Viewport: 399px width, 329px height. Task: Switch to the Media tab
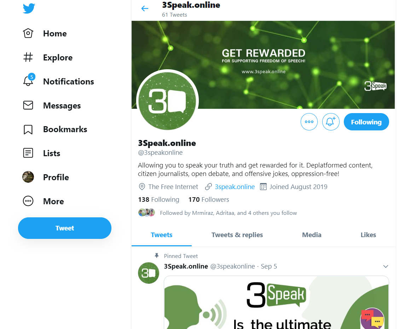click(312, 235)
